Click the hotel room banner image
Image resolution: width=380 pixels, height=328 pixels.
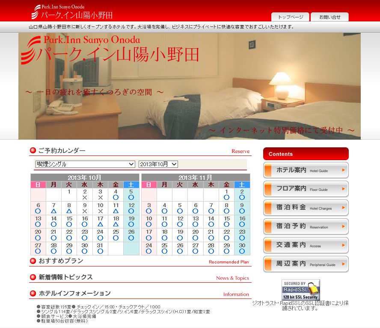pyautogui.click(x=190, y=86)
